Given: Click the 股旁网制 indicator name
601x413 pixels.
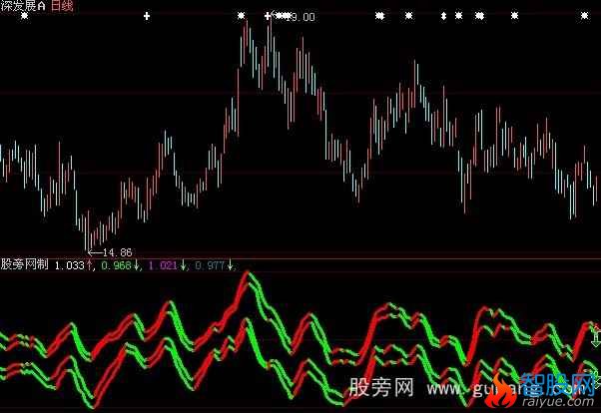Looking at the screenshot, I should [x=24, y=264].
